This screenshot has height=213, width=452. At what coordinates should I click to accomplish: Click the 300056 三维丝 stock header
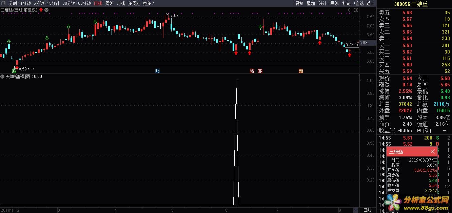click(x=411, y=4)
